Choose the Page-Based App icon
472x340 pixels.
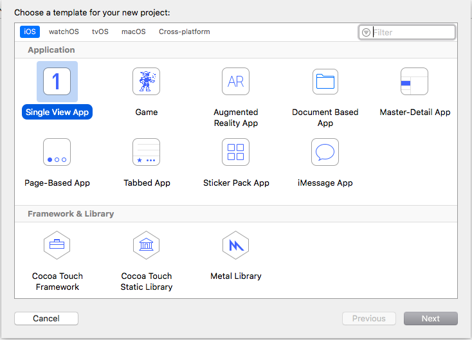(57, 152)
